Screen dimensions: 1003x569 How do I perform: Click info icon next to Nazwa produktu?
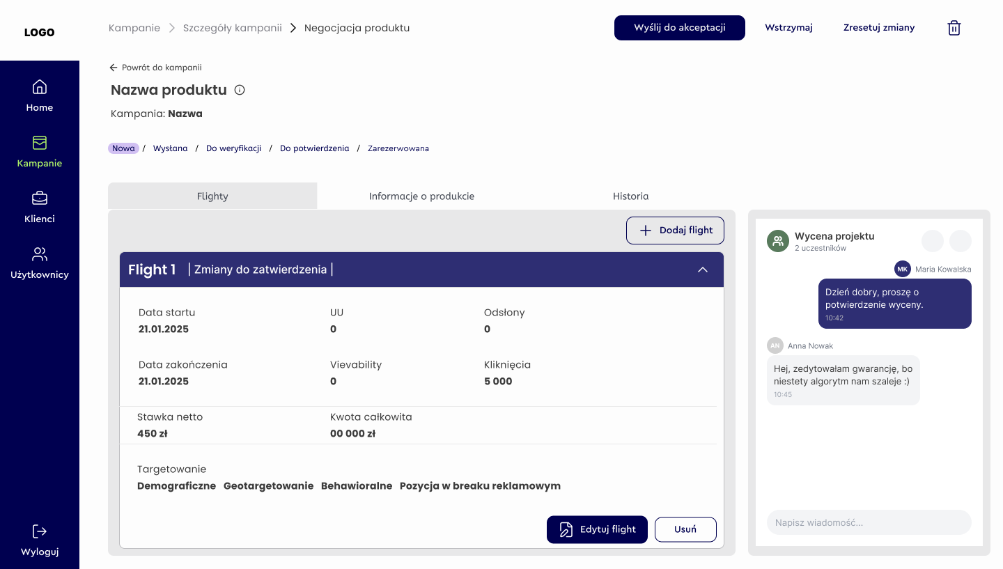point(240,90)
